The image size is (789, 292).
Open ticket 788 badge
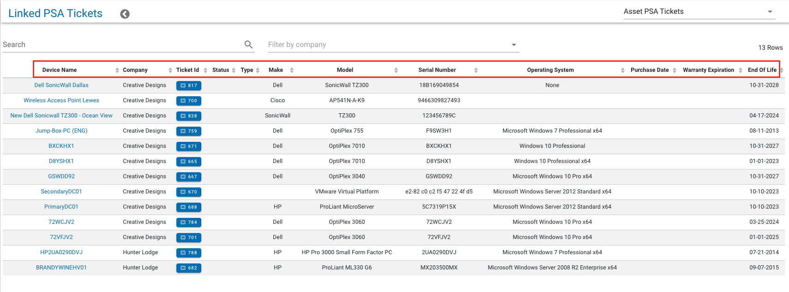(189, 252)
